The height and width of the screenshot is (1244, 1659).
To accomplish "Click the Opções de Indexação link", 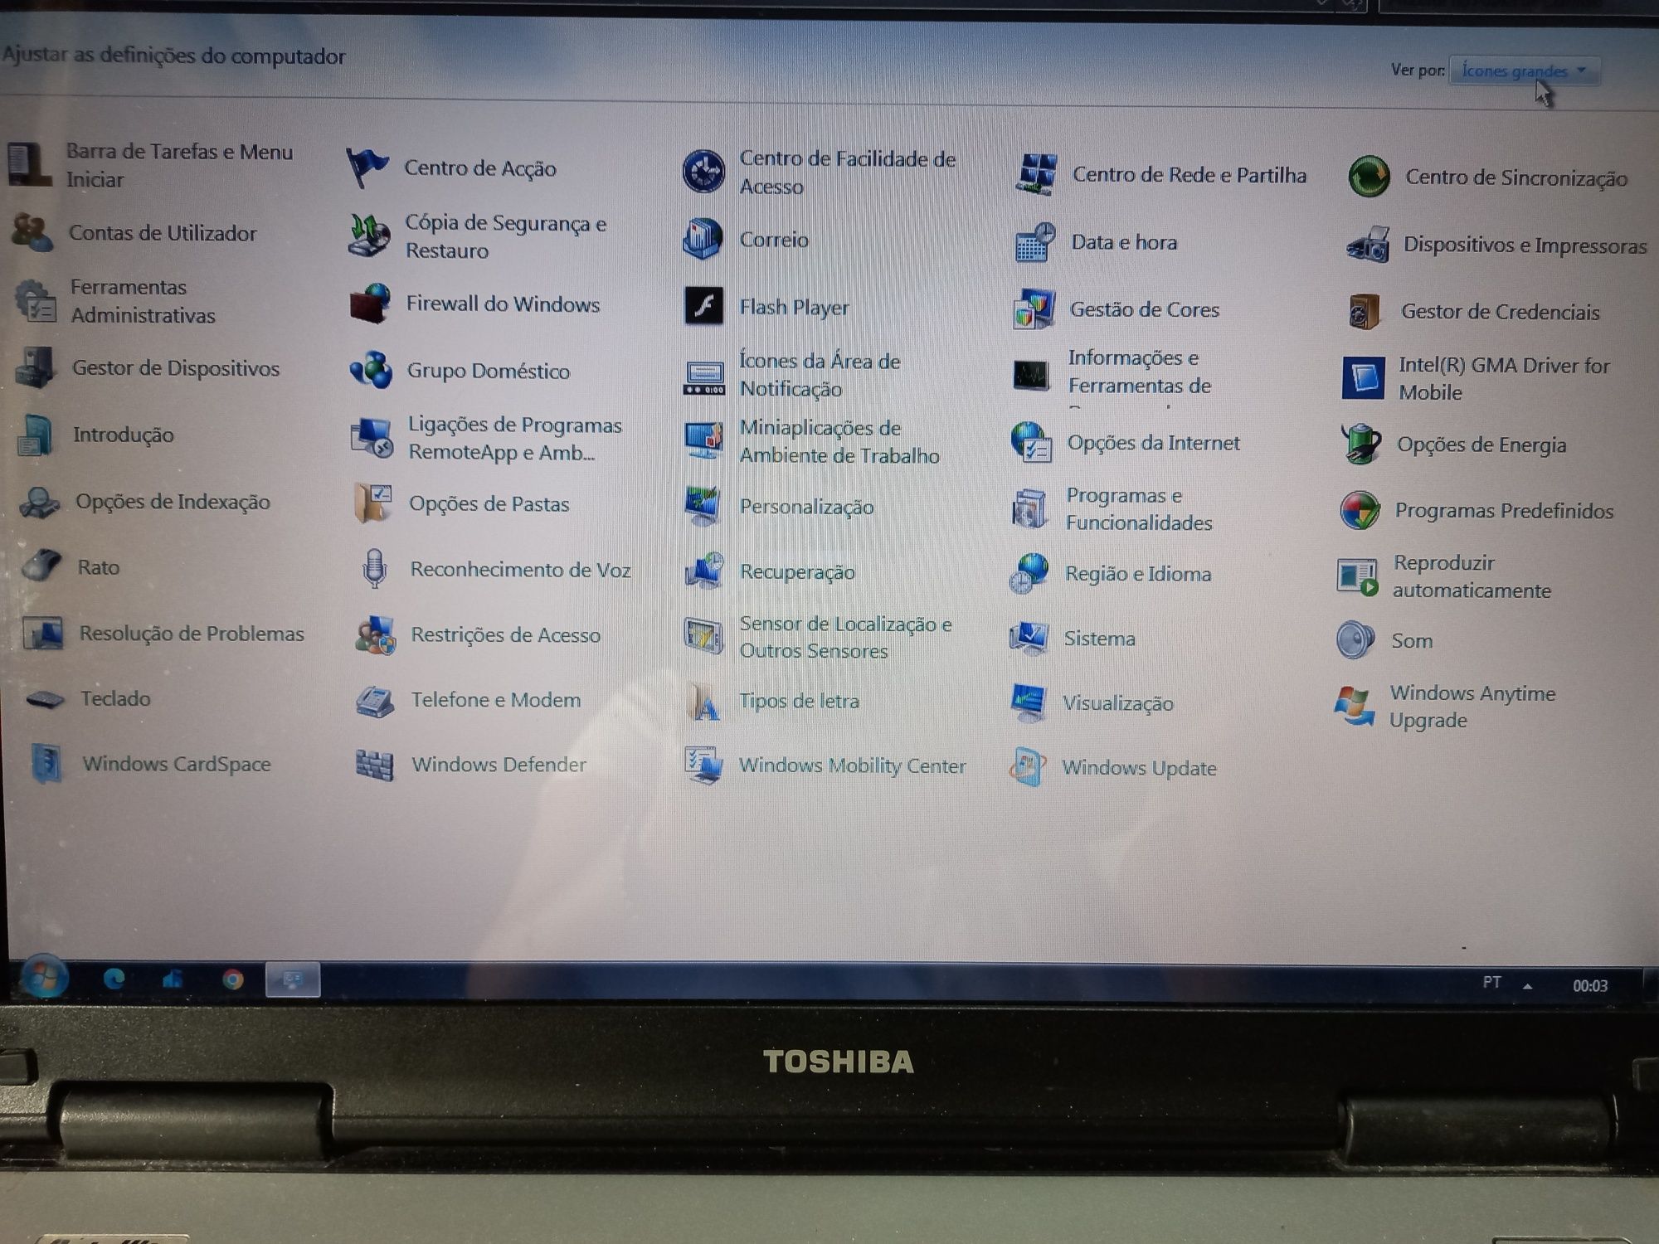I will click(173, 502).
